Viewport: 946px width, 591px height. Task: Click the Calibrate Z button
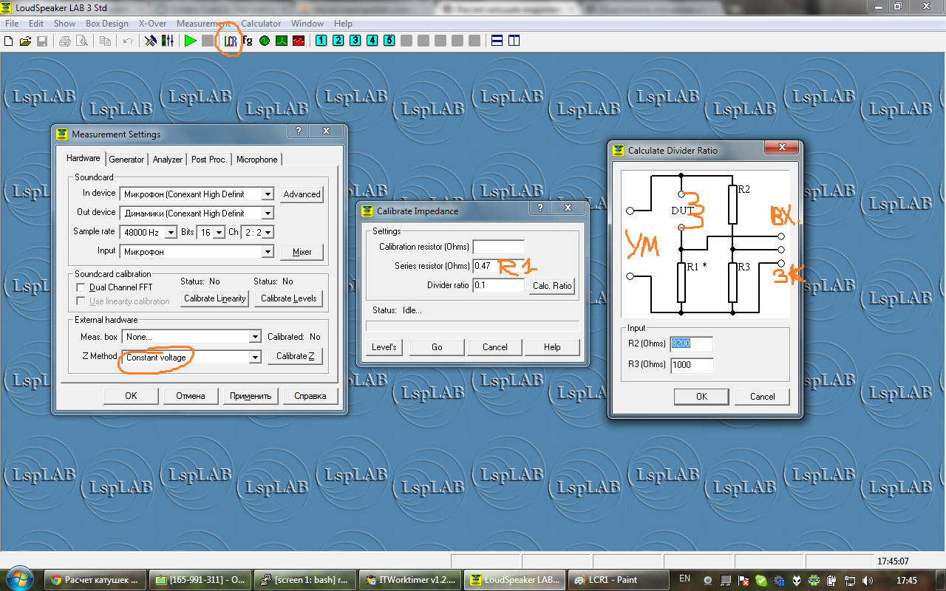(x=296, y=356)
